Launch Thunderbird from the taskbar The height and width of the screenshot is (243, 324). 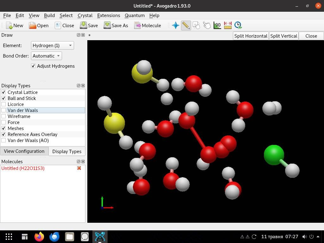click(x=54, y=237)
